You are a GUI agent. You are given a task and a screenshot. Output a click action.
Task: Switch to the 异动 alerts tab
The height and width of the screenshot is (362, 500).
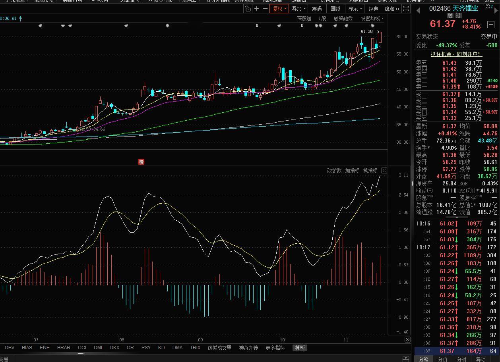point(481,359)
